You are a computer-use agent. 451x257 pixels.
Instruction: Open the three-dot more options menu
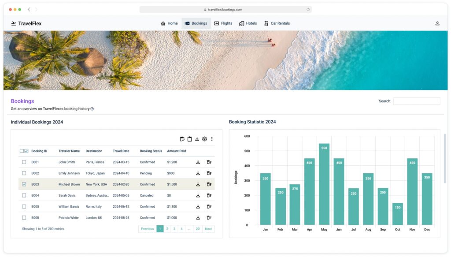(x=212, y=139)
